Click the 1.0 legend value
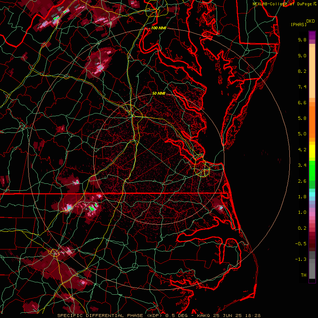This screenshot has width=318, height=318. coord(302,212)
